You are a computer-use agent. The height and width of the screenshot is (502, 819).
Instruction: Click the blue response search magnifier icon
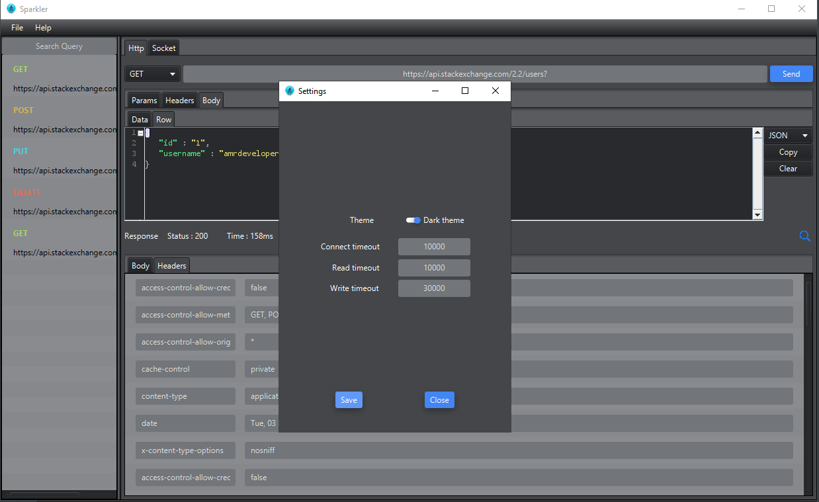tap(805, 236)
